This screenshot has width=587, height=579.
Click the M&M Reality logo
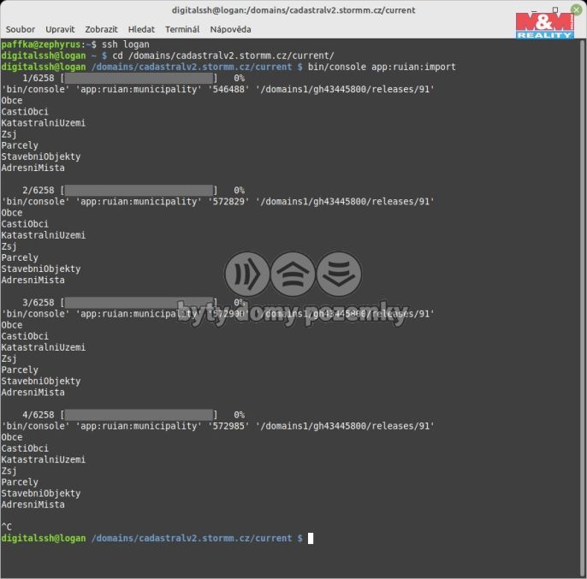(x=545, y=25)
